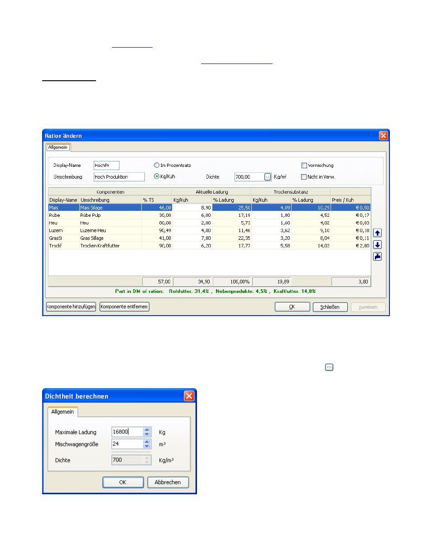Click the Dichte field showing 700,00

(250, 177)
